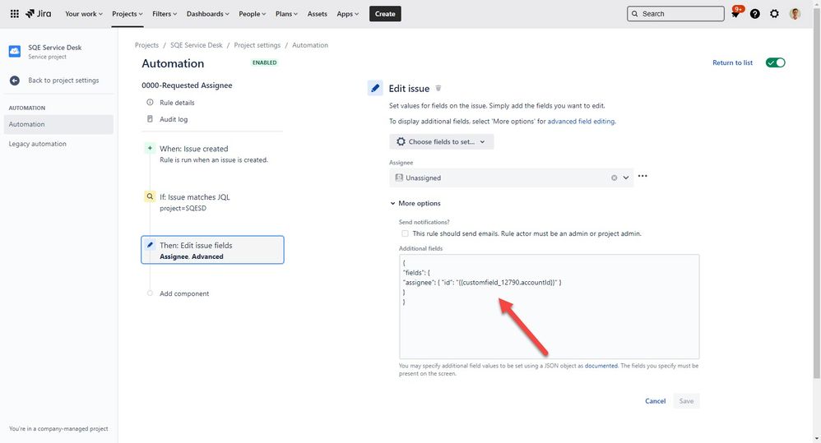Open the Assignee field three-dots menu

[642, 176]
